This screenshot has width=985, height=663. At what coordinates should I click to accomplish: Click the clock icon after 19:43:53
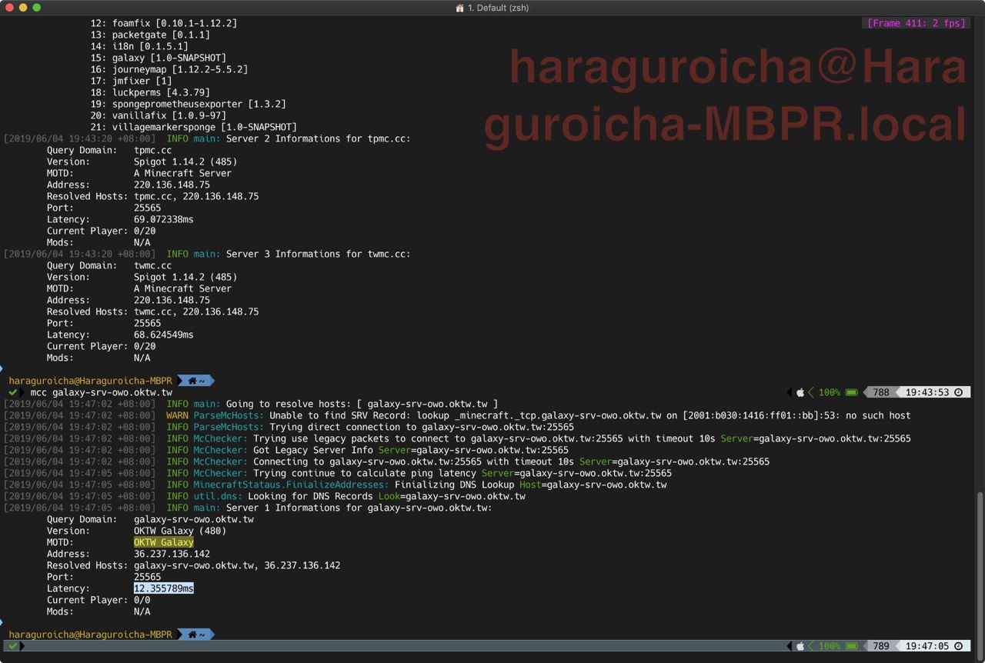point(958,392)
